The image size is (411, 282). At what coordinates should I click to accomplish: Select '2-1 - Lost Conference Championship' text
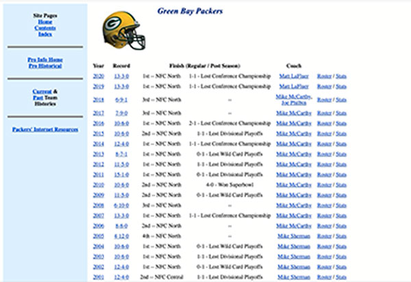229,123
